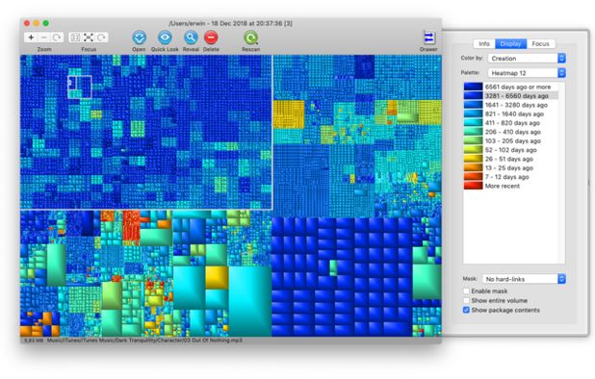
Task: Reveal file in Finder with magnifier icon
Action: [x=191, y=38]
